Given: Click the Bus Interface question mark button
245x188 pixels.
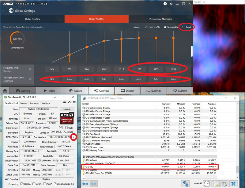Looking at the screenshot, I should 73,137.
